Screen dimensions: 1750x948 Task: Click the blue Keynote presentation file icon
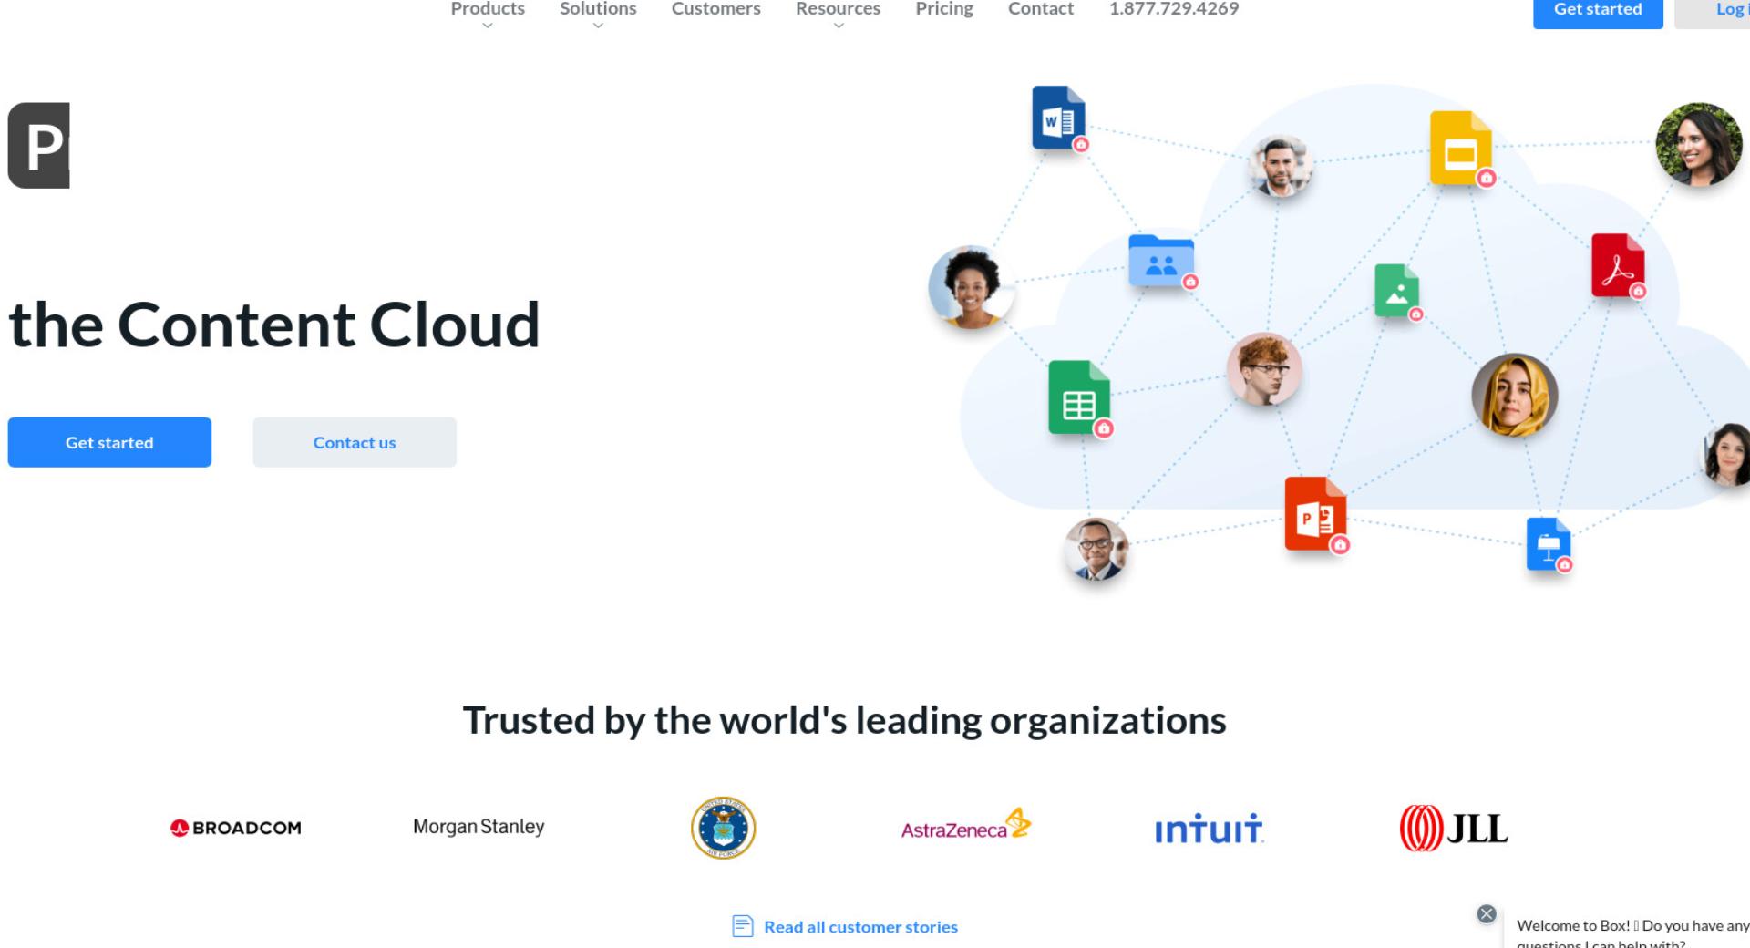point(1548,543)
